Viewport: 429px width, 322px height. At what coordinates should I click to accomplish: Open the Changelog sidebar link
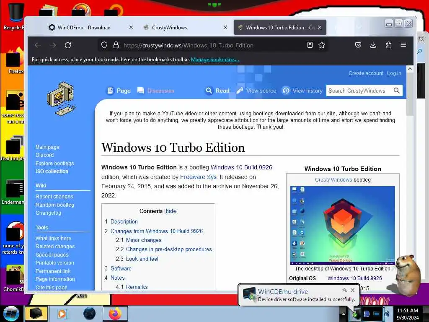(x=49, y=213)
